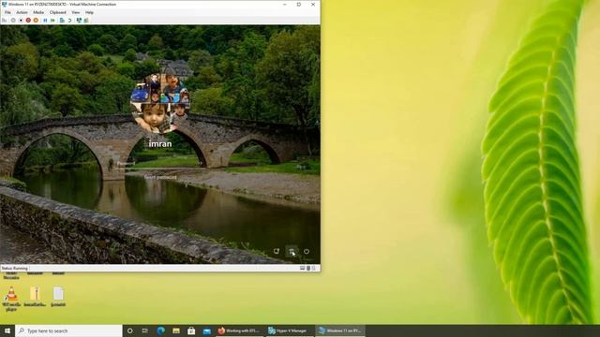Click the red Shut Down toolbar icon
600x337 pixels.
pos(28,21)
